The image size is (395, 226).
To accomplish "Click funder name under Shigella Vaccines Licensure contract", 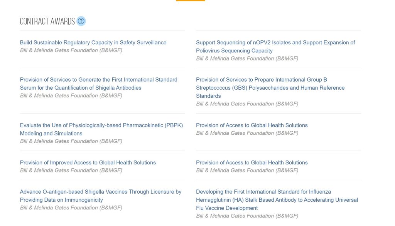I will point(71,208).
